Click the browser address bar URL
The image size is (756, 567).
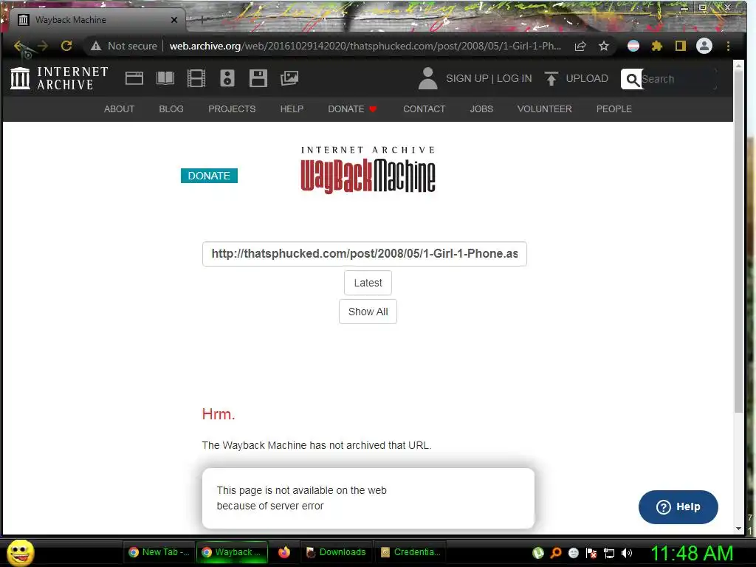365,46
